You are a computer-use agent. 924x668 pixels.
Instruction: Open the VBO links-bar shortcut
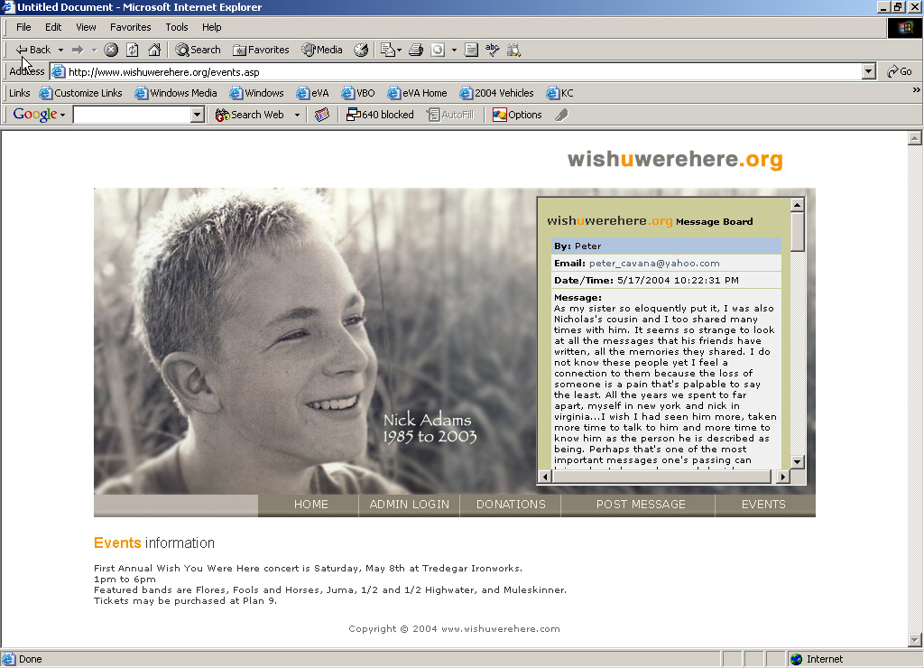pos(358,93)
